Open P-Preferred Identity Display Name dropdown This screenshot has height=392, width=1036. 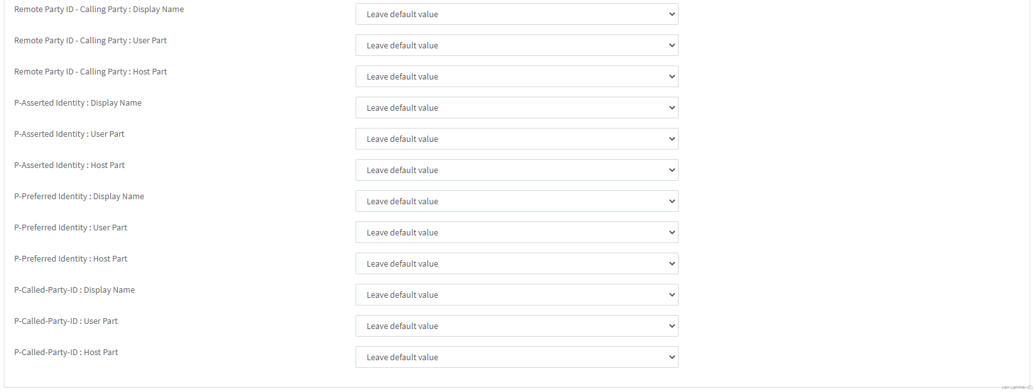[x=516, y=201]
